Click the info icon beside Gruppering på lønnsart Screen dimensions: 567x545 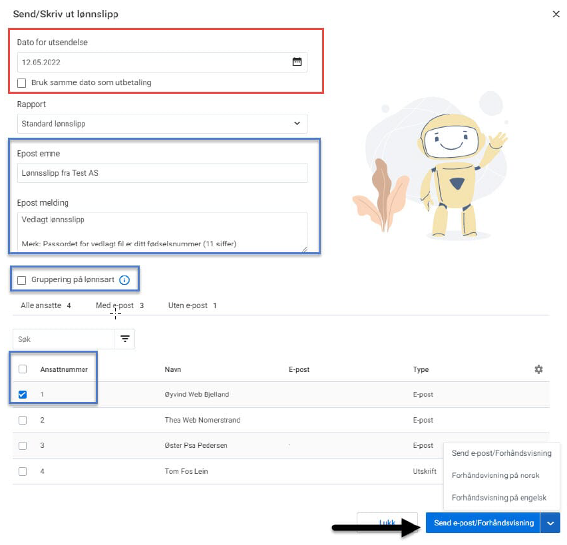124,280
